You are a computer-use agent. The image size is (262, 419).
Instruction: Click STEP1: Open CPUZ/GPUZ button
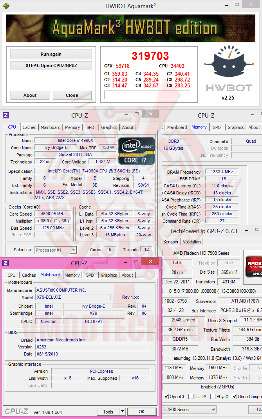tap(51, 65)
